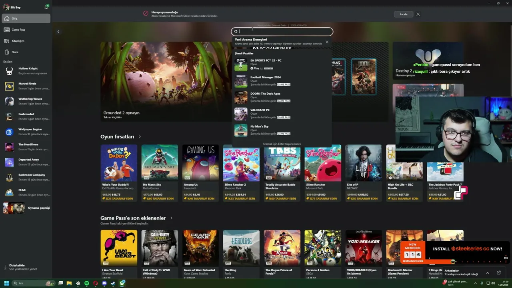Open Who's Your Daddy deal card
The height and width of the screenshot is (288, 512).
coord(119,173)
